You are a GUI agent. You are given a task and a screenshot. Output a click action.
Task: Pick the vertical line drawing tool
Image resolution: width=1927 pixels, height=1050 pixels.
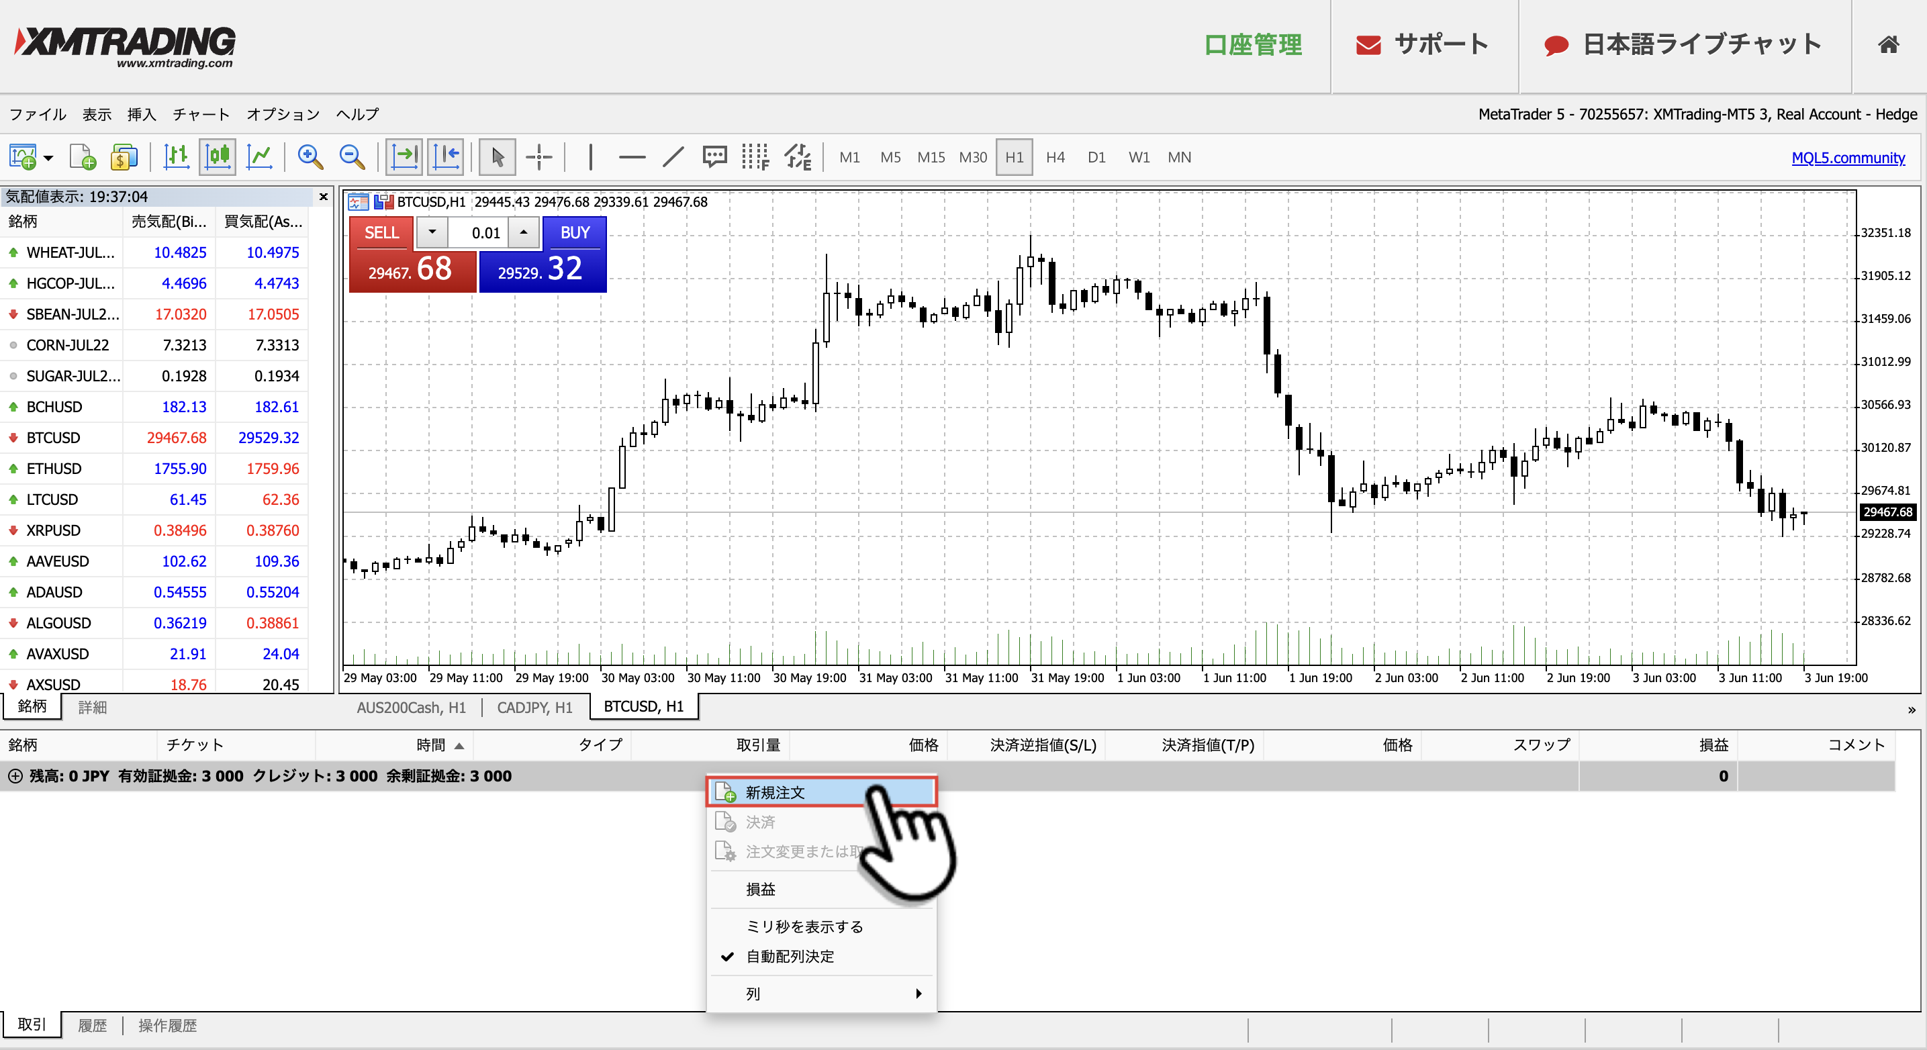click(591, 157)
